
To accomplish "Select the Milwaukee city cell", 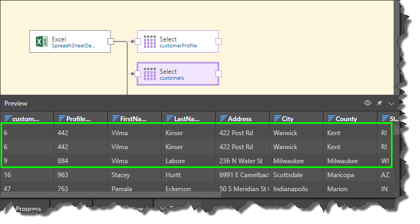I will pos(290,160).
